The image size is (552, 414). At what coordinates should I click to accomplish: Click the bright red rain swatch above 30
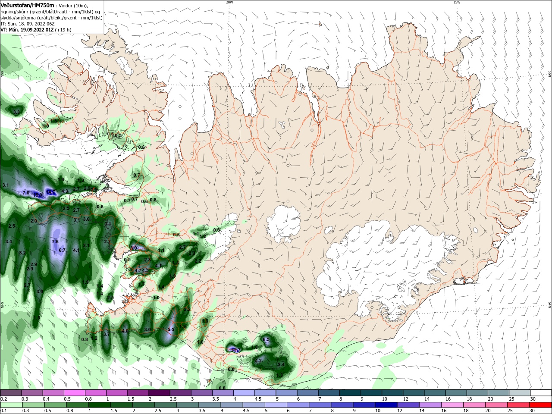point(541,405)
